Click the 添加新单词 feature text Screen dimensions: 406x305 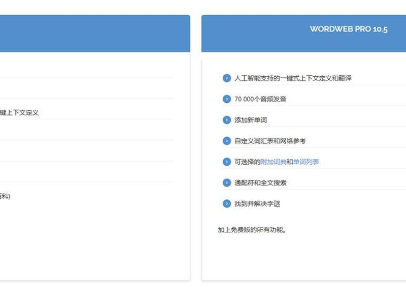click(x=251, y=120)
